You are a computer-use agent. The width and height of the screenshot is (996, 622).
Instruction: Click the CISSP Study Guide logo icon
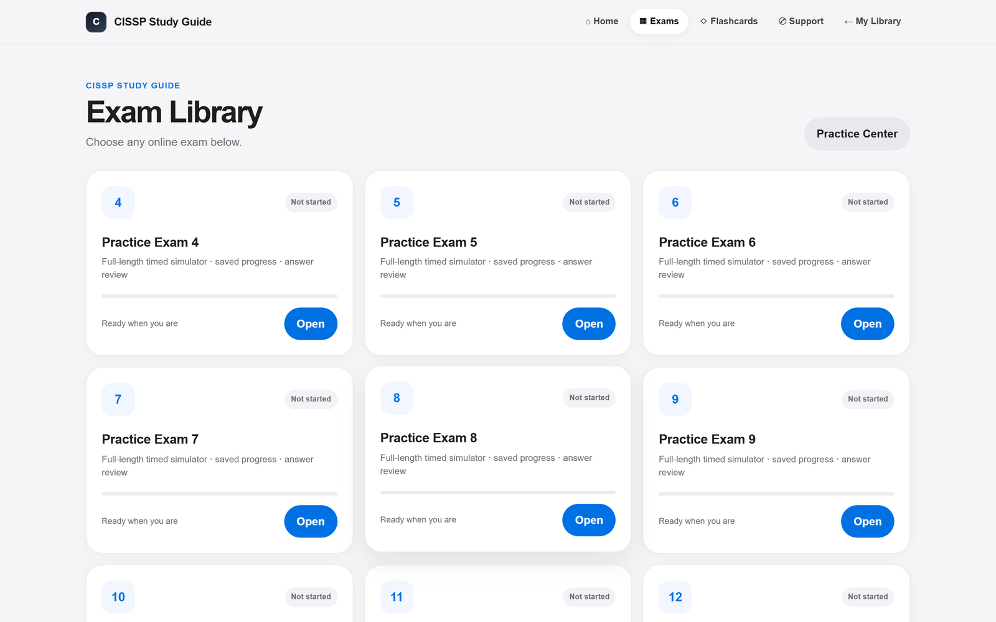click(96, 22)
